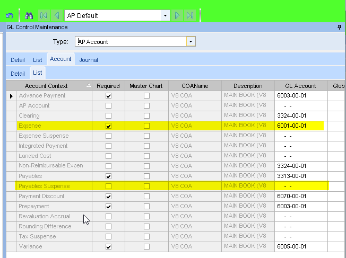Click the Required column header
This screenshot has height=258, width=346.
pyautogui.click(x=108, y=86)
